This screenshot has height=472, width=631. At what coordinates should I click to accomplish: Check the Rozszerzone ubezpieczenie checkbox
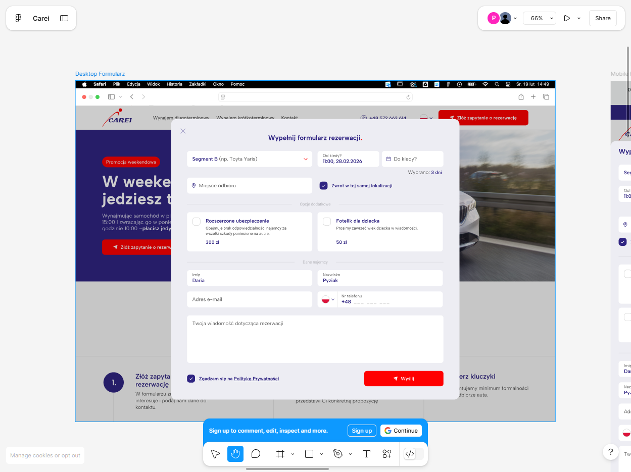click(197, 221)
